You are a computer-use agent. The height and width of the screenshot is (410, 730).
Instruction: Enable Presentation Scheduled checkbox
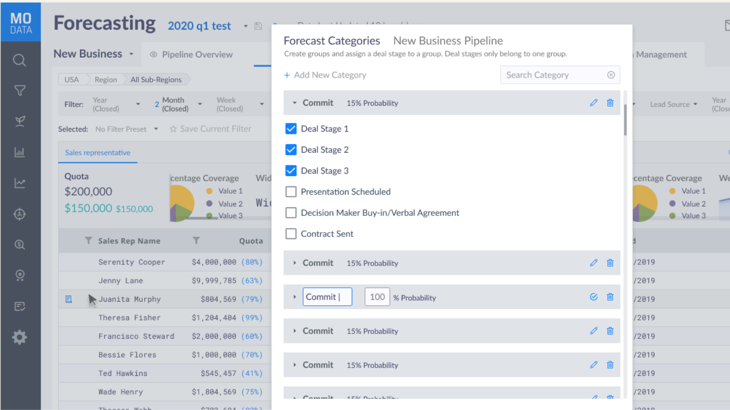(291, 191)
